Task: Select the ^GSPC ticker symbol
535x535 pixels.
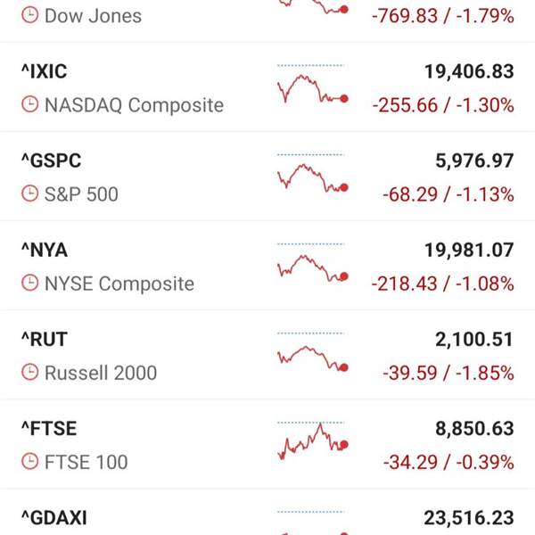Action: 52,160
